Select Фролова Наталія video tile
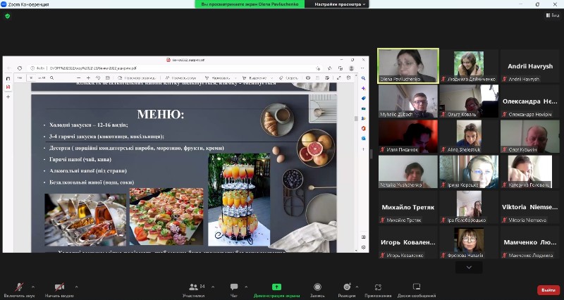564x300 pixels. pyautogui.click(x=469, y=242)
